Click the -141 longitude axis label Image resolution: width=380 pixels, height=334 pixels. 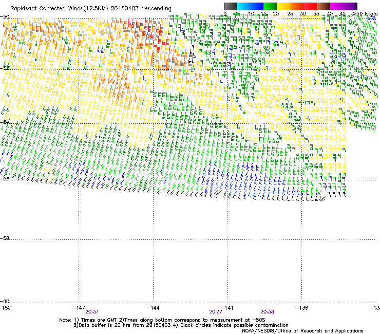pos(227,308)
